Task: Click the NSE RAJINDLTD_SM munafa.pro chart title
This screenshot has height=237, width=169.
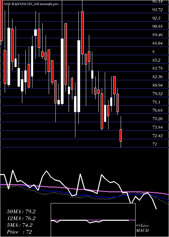Action: (31, 4)
